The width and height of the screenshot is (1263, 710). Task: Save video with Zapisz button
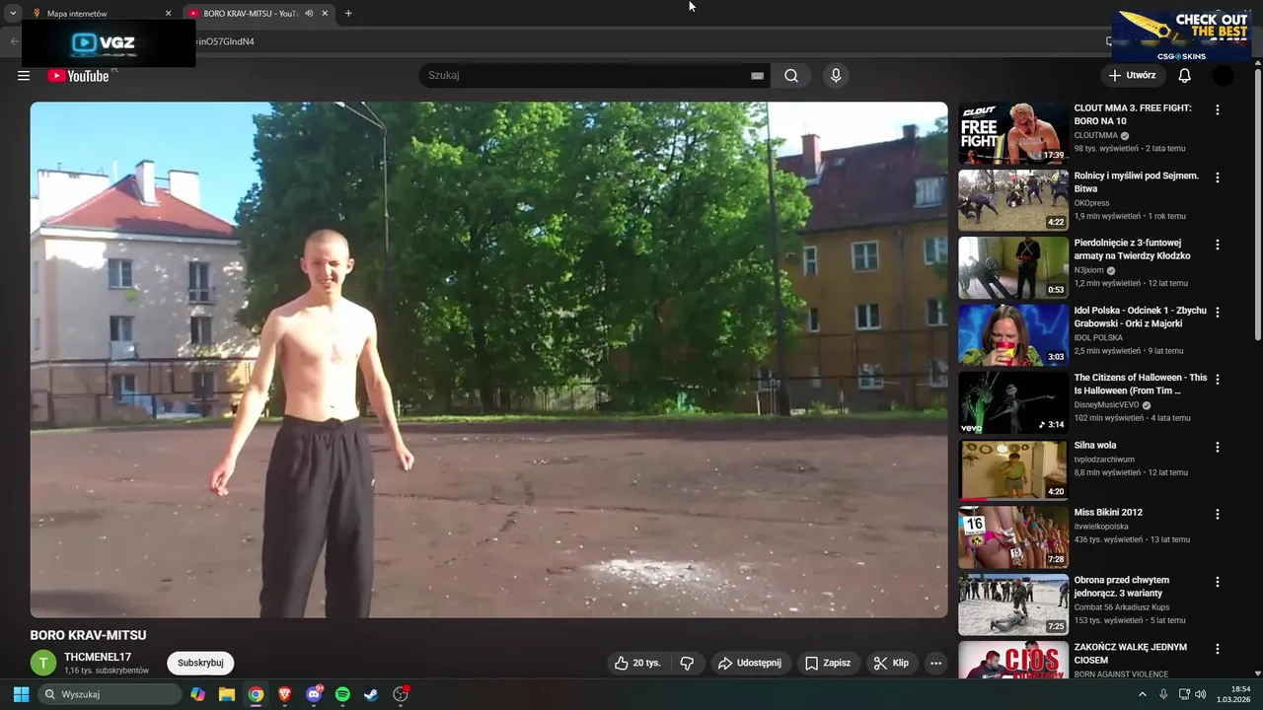click(827, 663)
